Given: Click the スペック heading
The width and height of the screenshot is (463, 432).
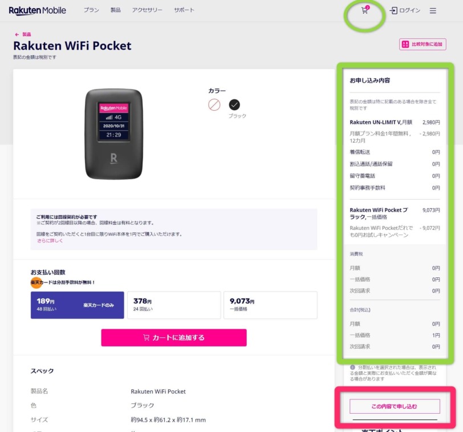Looking at the screenshot, I should [42, 371].
